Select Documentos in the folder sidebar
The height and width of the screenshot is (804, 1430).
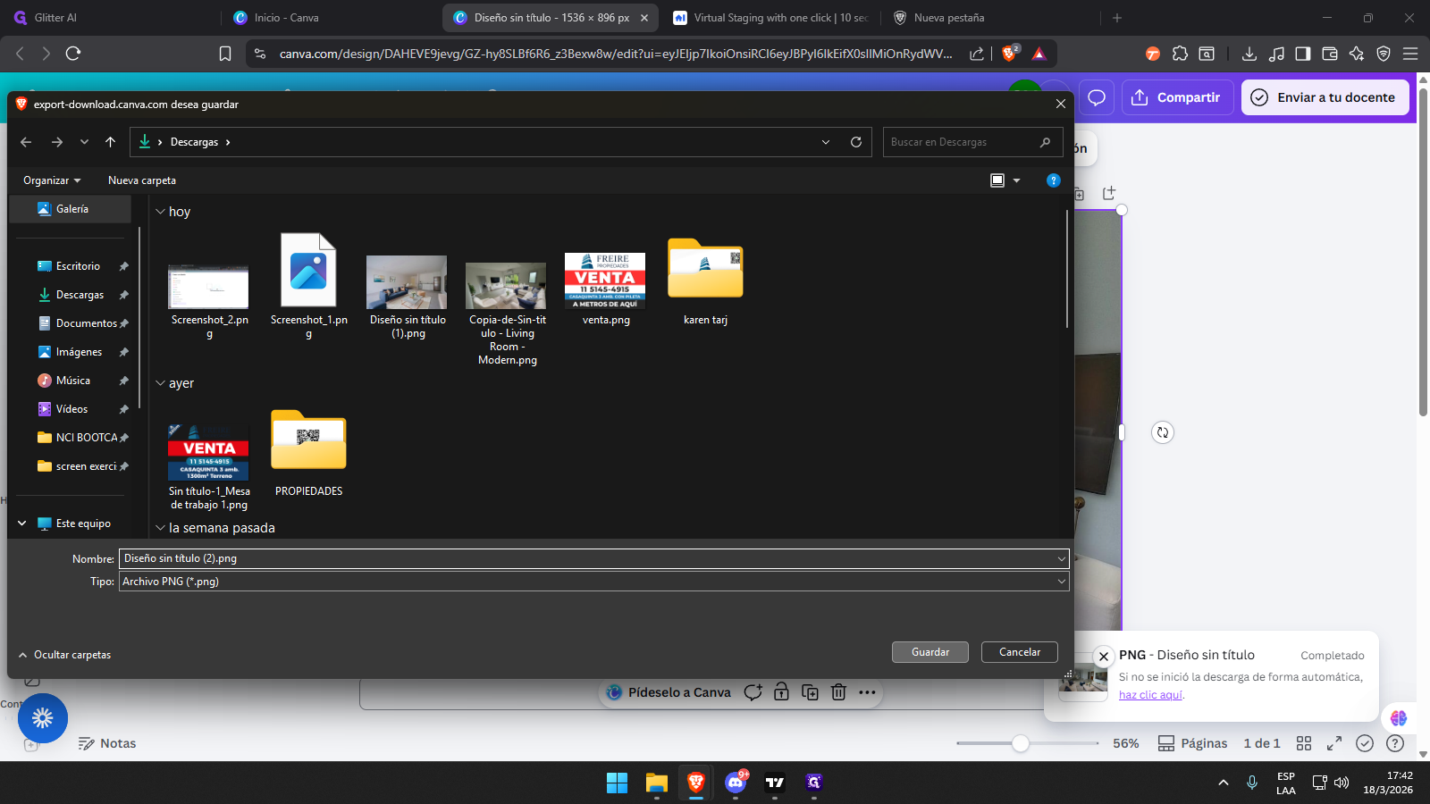[x=86, y=323]
